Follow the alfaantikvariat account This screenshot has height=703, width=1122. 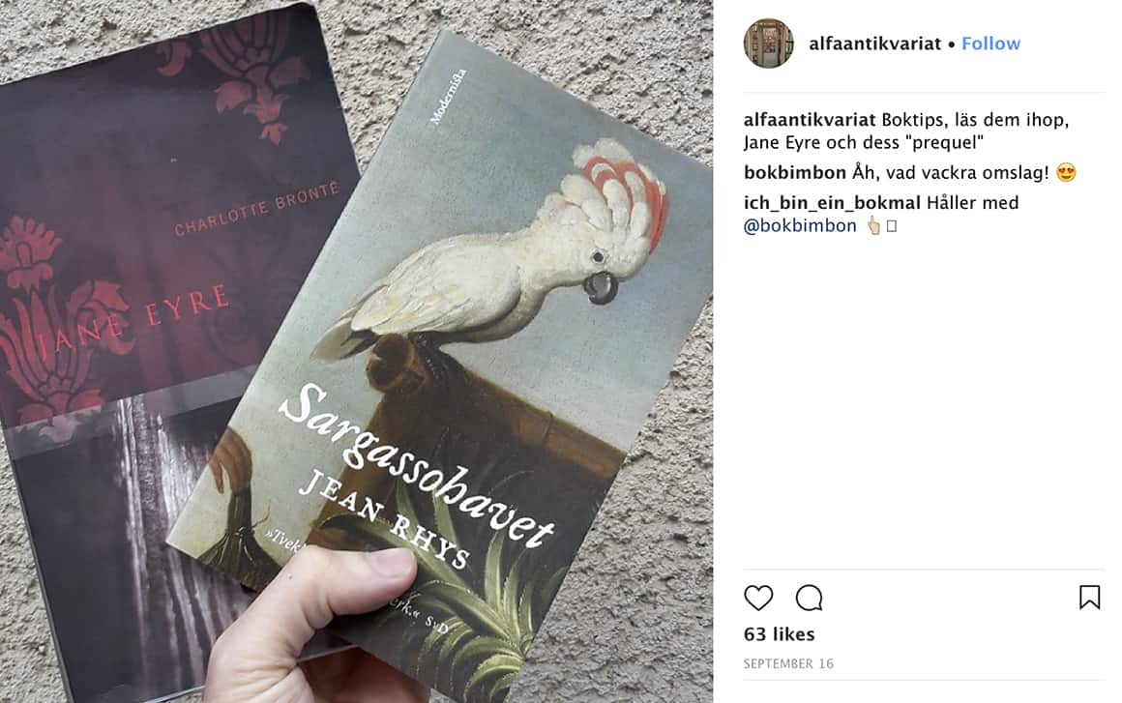[x=991, y=44]
